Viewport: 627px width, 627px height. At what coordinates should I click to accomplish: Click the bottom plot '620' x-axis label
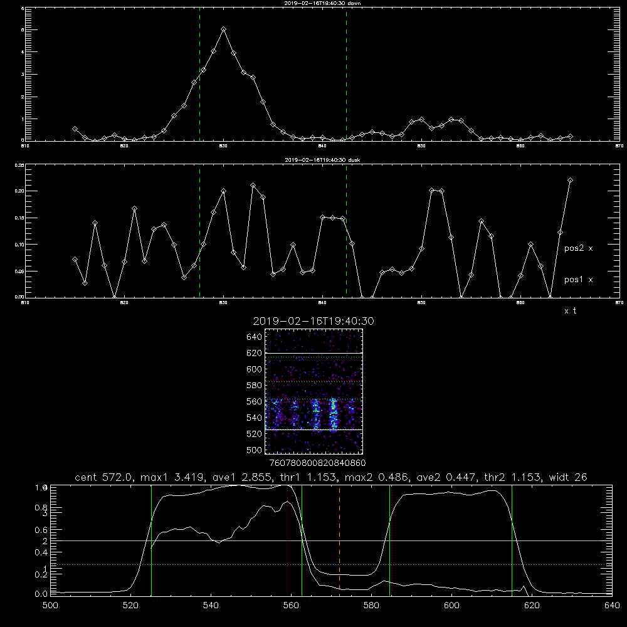coord(532,606)
